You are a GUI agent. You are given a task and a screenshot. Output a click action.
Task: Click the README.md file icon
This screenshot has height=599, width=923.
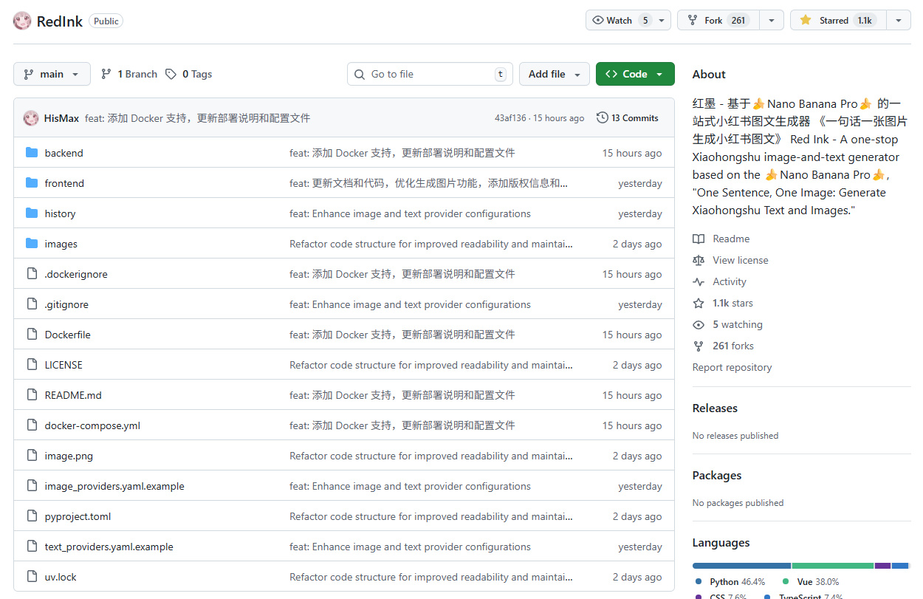[x=32, y=395]
